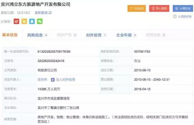Click the question mark icon beside 认领的好处
194x125 pixels.
click(x=175, y=16)
